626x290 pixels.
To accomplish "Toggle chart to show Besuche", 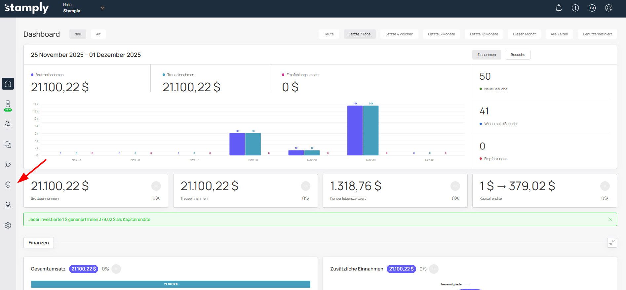I will (x=518, y=55).
